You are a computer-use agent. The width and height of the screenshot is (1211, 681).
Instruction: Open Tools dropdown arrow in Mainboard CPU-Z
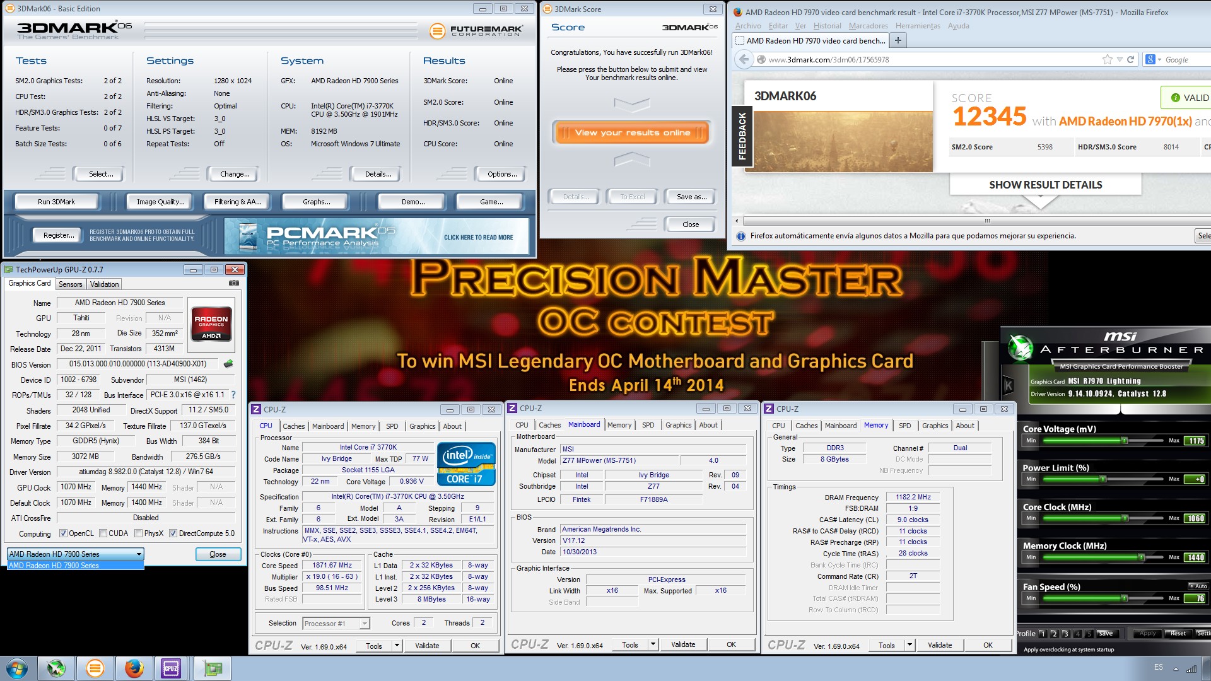[653, 644]
